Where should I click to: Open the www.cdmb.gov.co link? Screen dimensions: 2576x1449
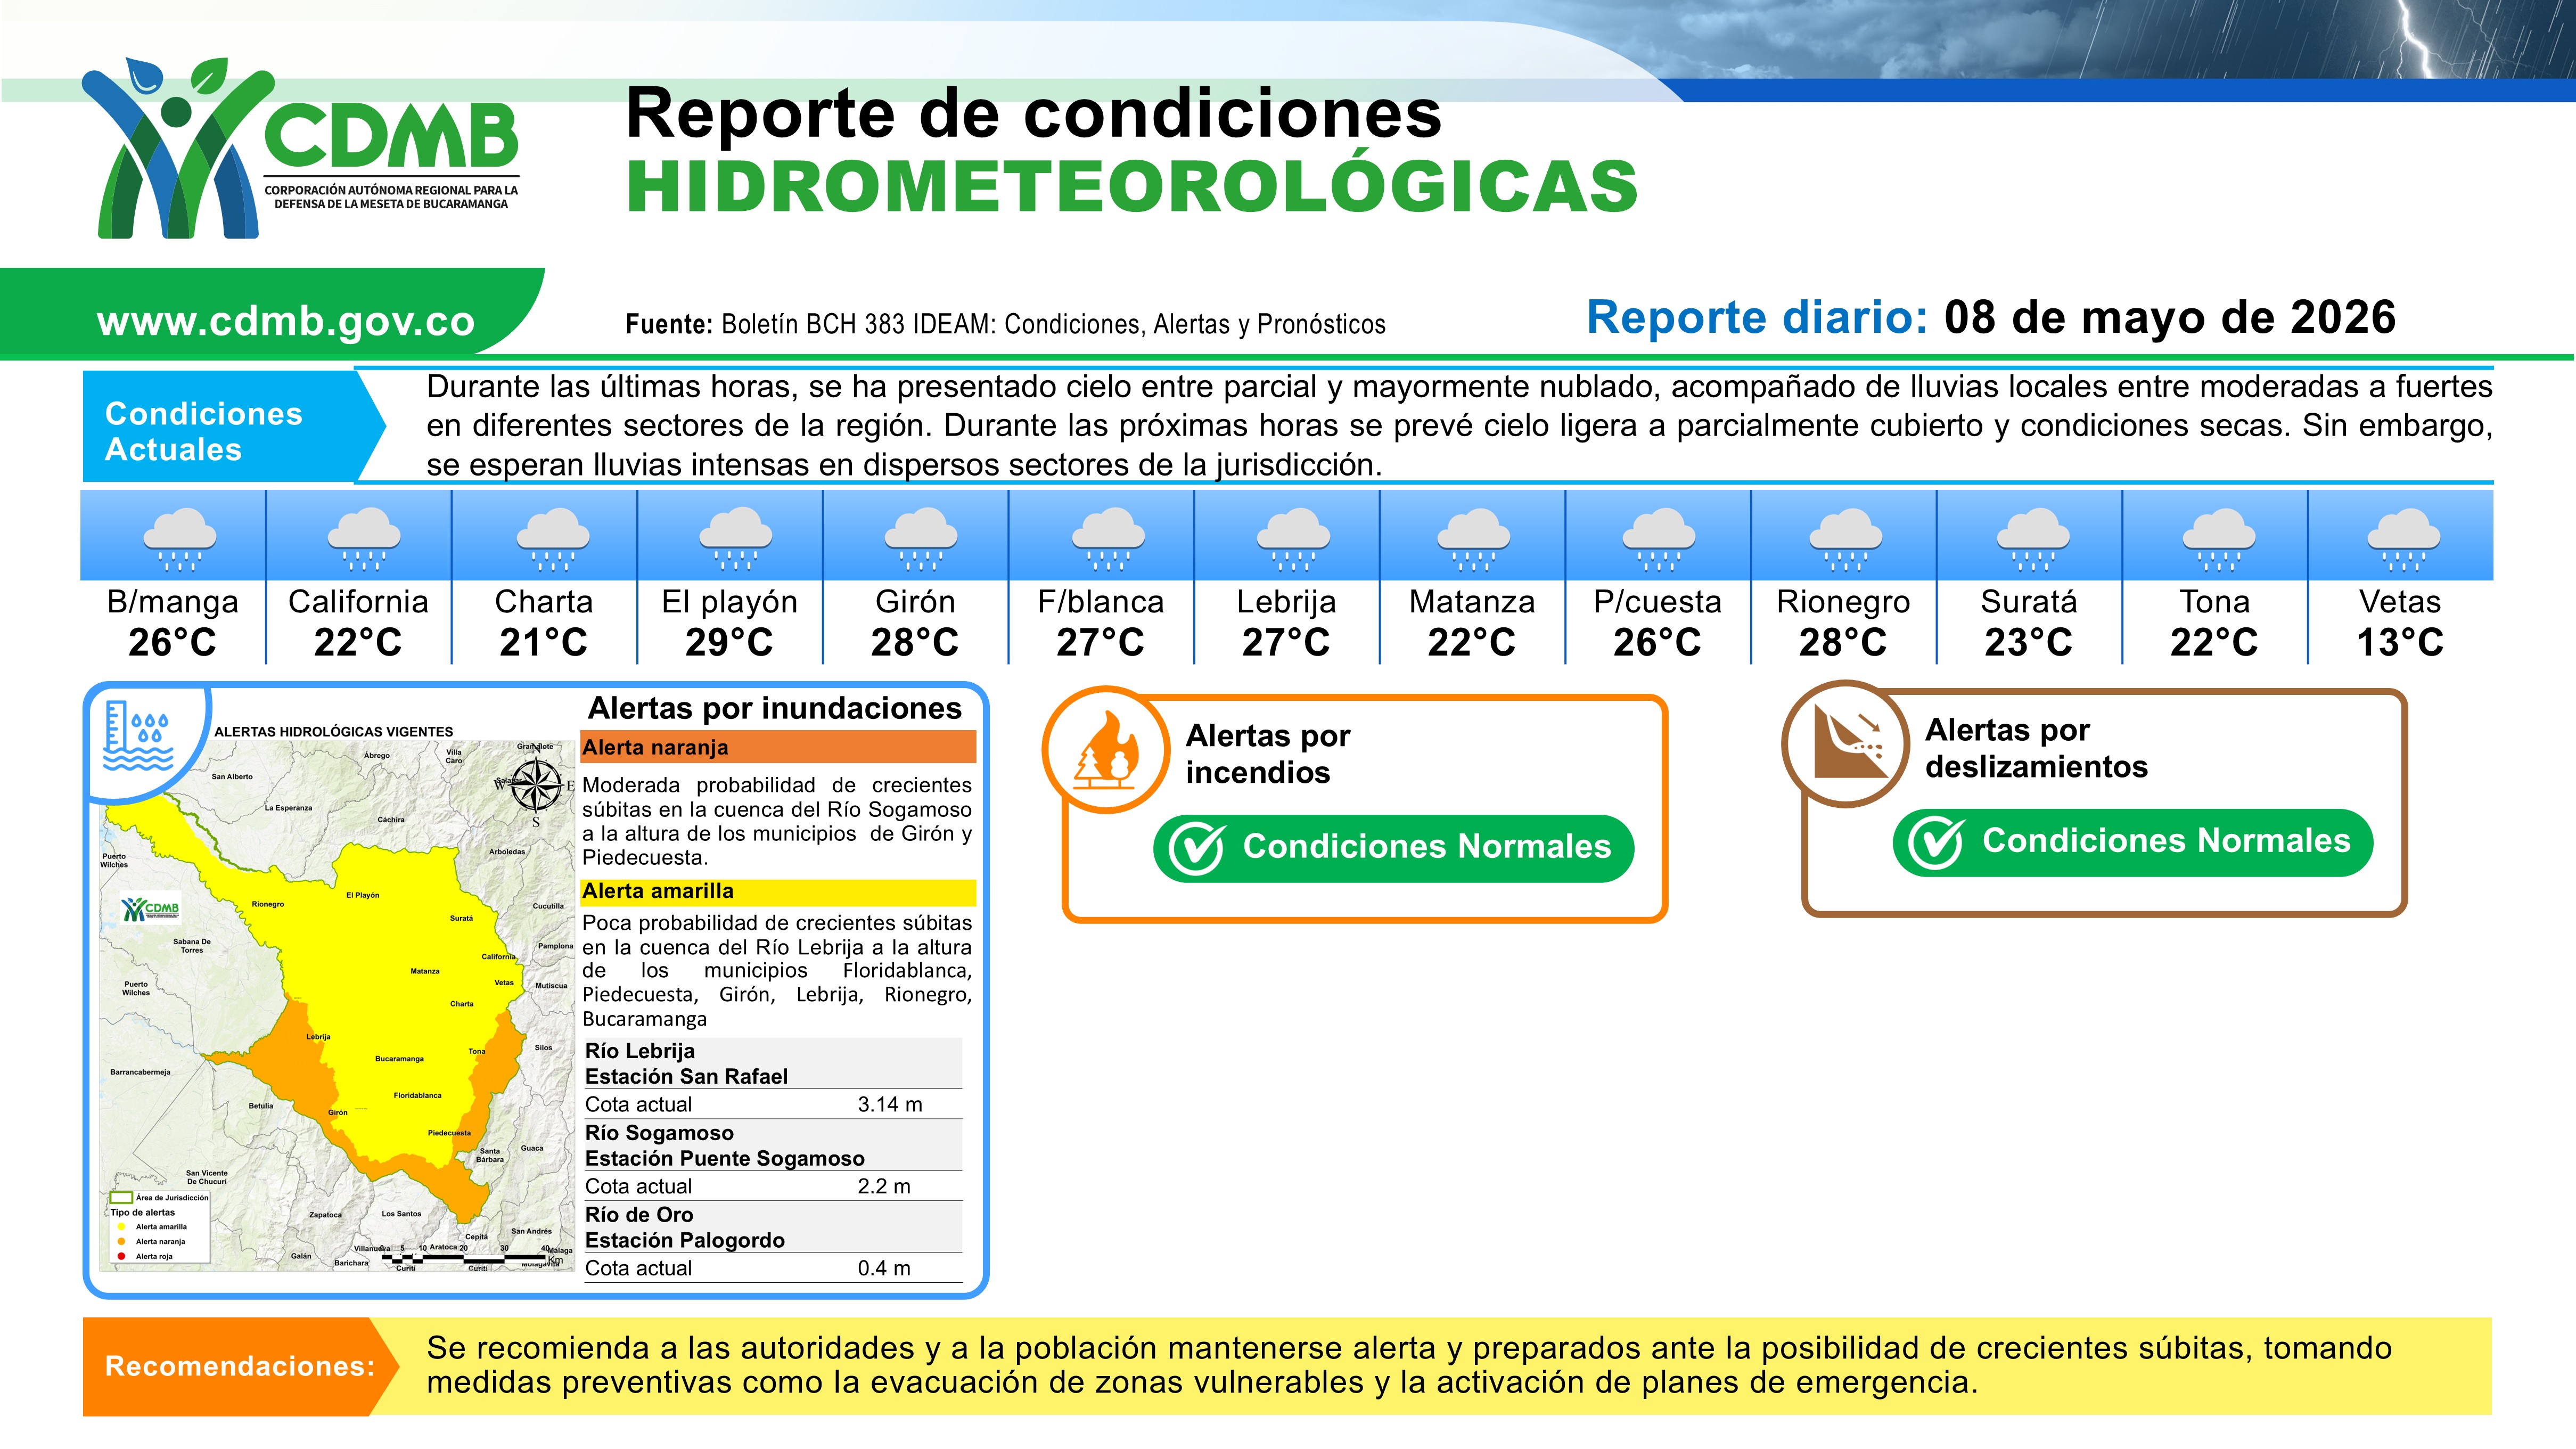286,321
